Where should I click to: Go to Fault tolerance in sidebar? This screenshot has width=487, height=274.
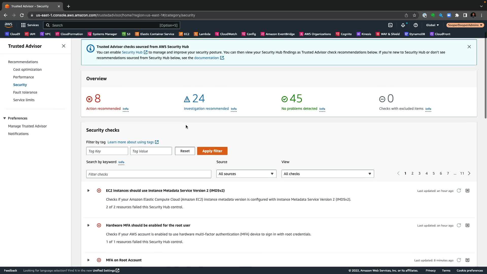pos(25,92)
